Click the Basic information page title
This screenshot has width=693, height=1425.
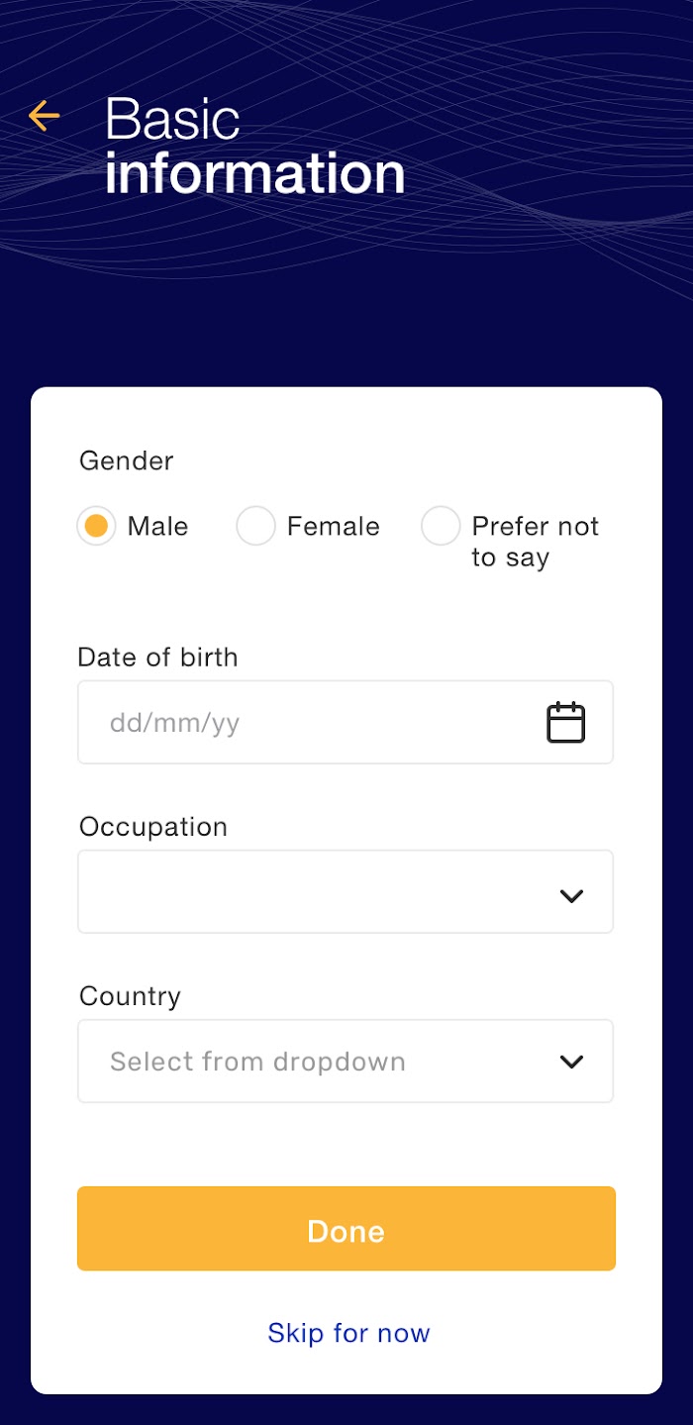click(255, 147)
